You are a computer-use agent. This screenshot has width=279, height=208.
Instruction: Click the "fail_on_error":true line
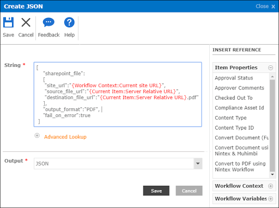tap(66, 115)
